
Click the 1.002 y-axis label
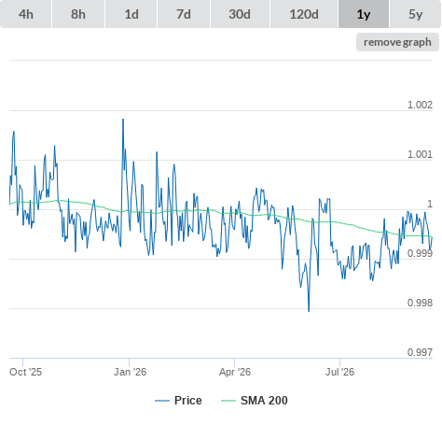pyautogui.click(x=420, y=105)
